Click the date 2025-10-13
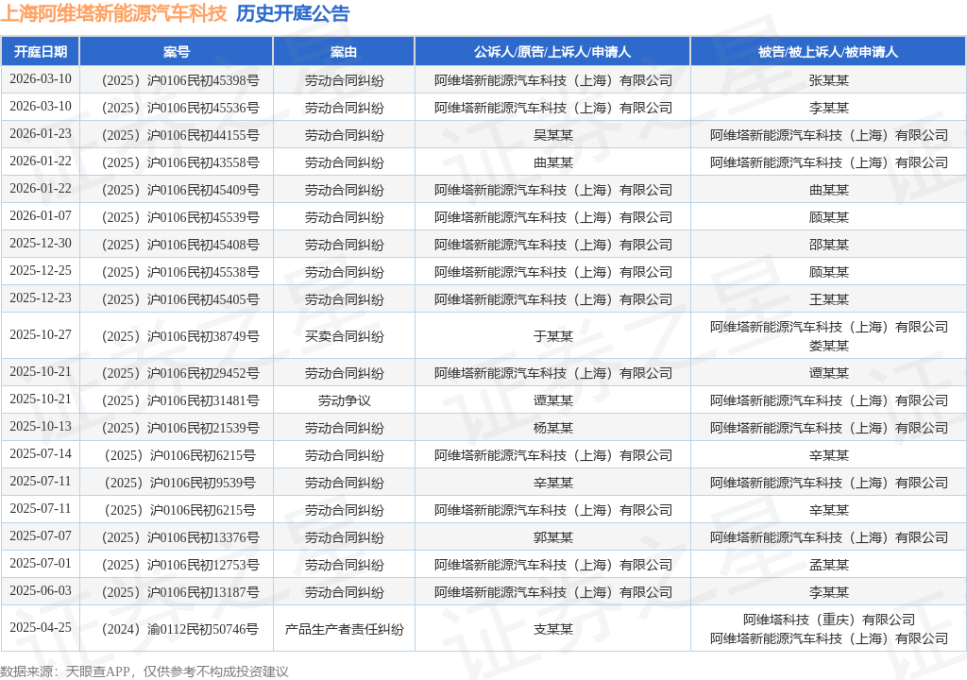This screenshot has height=680, width=967. click(x=41, y=426)
